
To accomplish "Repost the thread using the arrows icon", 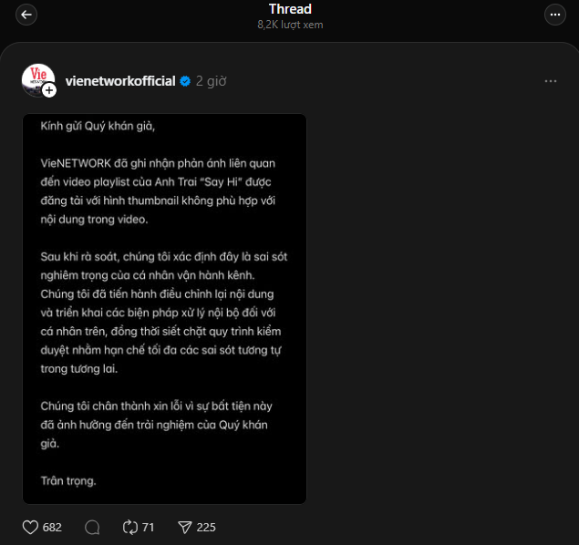I will point(129,527).
